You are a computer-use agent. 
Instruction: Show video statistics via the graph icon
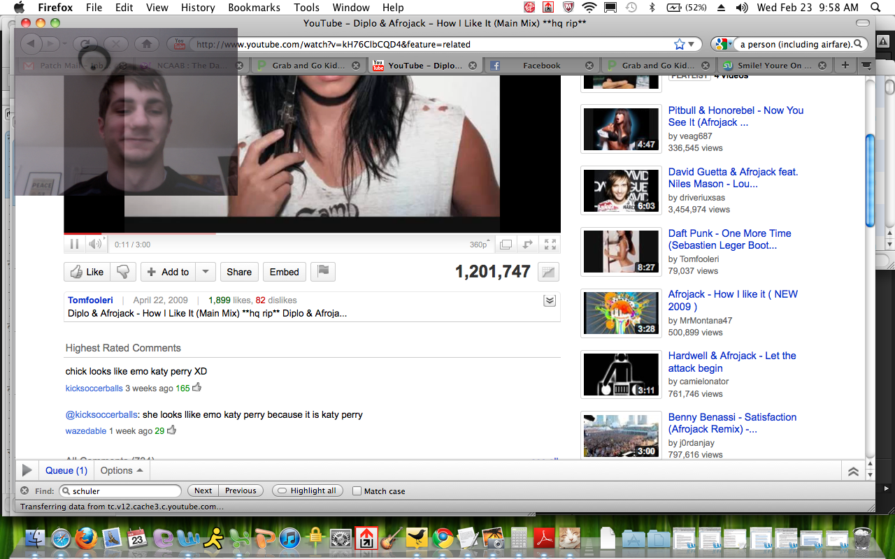tap(549, 273)
